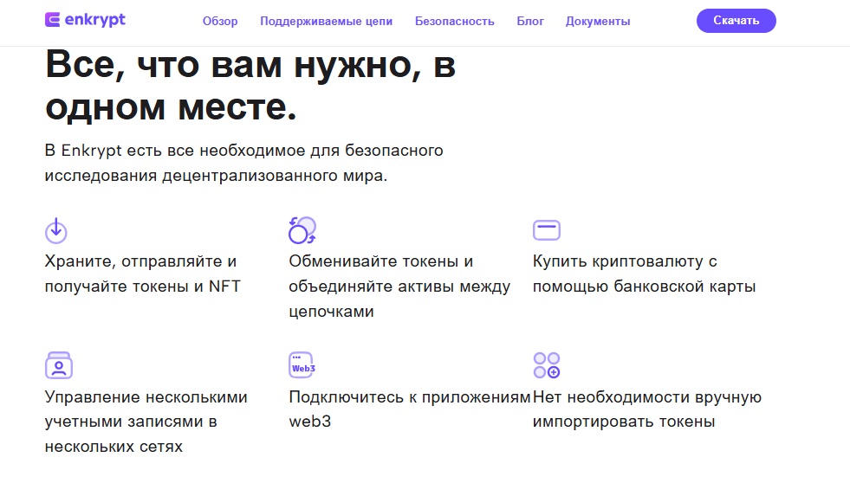This screenshot has width=850, height=496.
Task: Click text 'Обменивайте токены и объединяйте активы между цепочками'
Action: [x=399, y=286]
